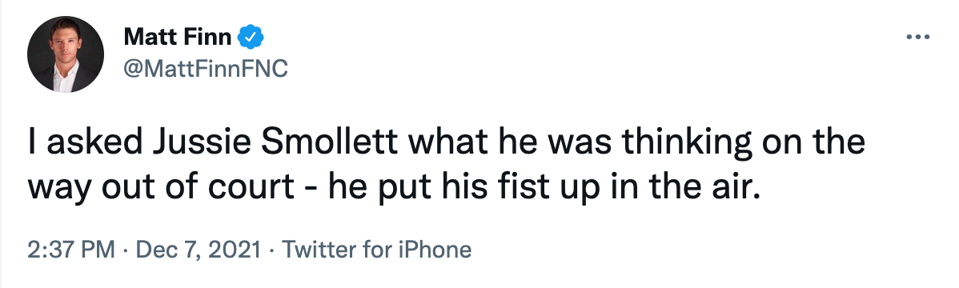This screenshot has width=959, height=288.
Task: Select the Dec 7, 2021 date
Action: point(199,250)
